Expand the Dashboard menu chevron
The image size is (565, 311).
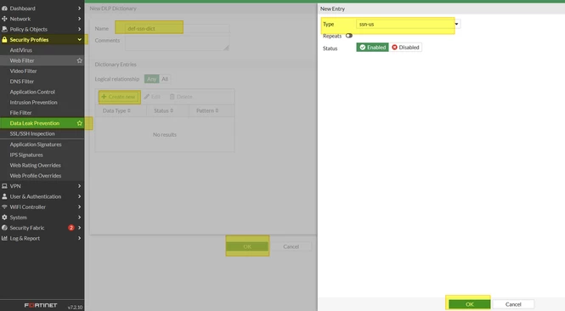[79, 8]
